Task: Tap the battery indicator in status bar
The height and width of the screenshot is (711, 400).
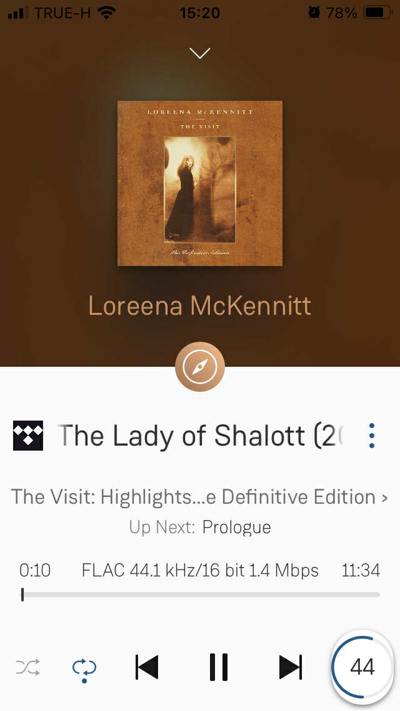Action: click(x=377, y=13)
